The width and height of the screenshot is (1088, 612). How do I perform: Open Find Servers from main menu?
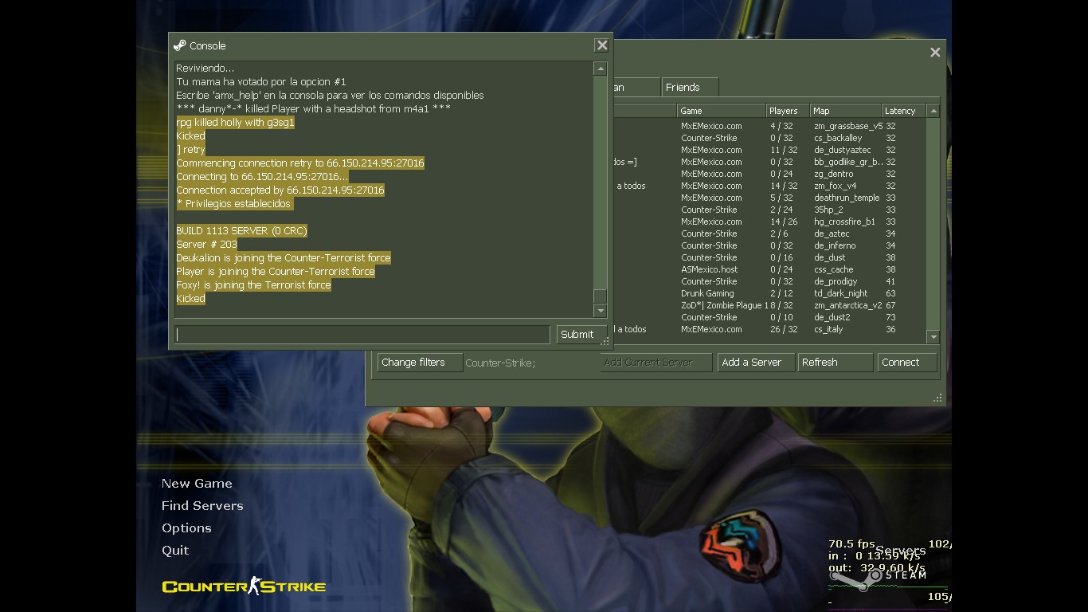202,506
